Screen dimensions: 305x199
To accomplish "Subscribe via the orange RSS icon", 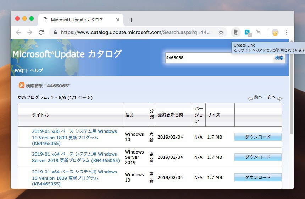I will (x=22, y=85).
